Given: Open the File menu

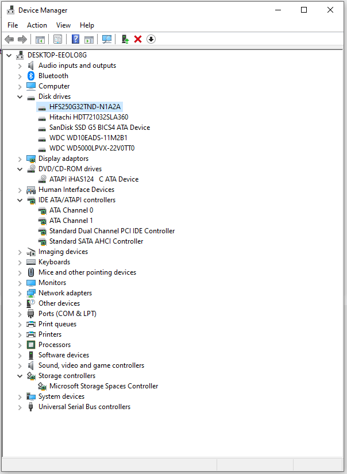Looking at the screenshot, I should click(13, 25).
